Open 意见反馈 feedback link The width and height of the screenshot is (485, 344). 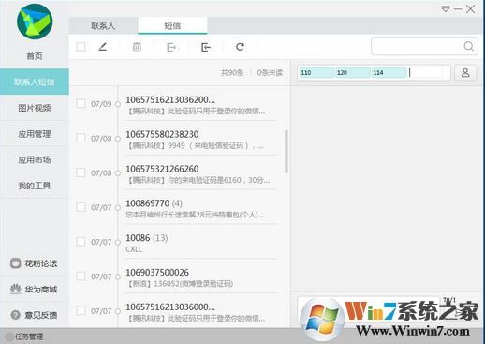[34, 315]
